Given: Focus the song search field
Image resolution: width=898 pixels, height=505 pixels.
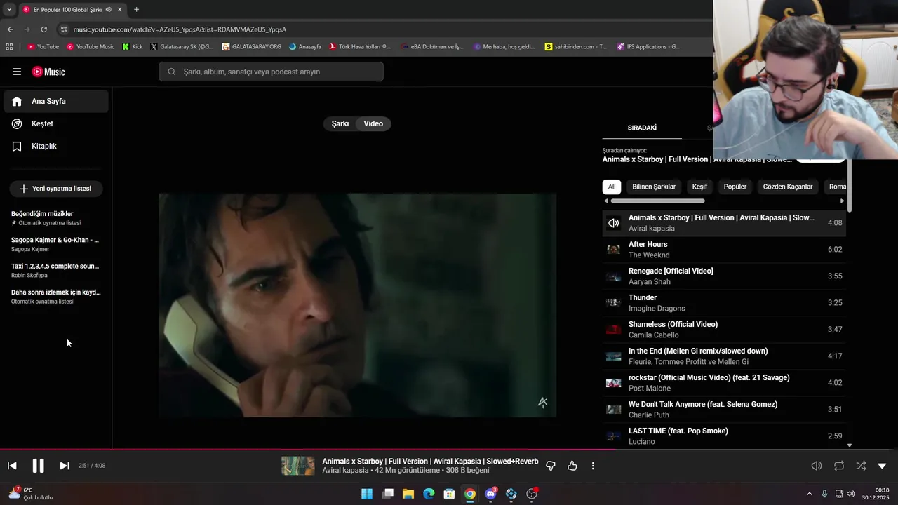Looking at the screenshot, I should click(272, 72).
